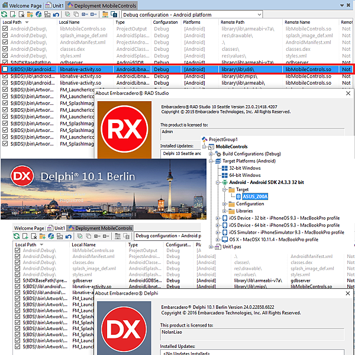
Task: Expand the Libraries folder node
Action: click(x=224, y=211)
